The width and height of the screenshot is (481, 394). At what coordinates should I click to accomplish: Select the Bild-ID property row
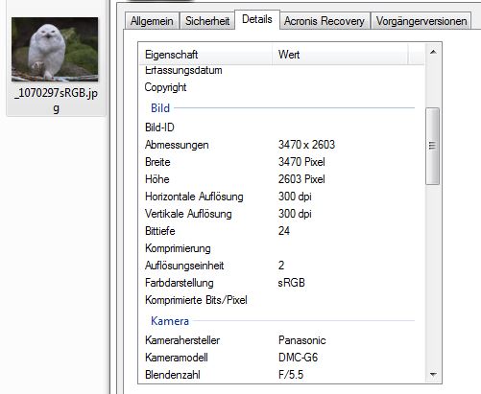[x=281, y=127]
